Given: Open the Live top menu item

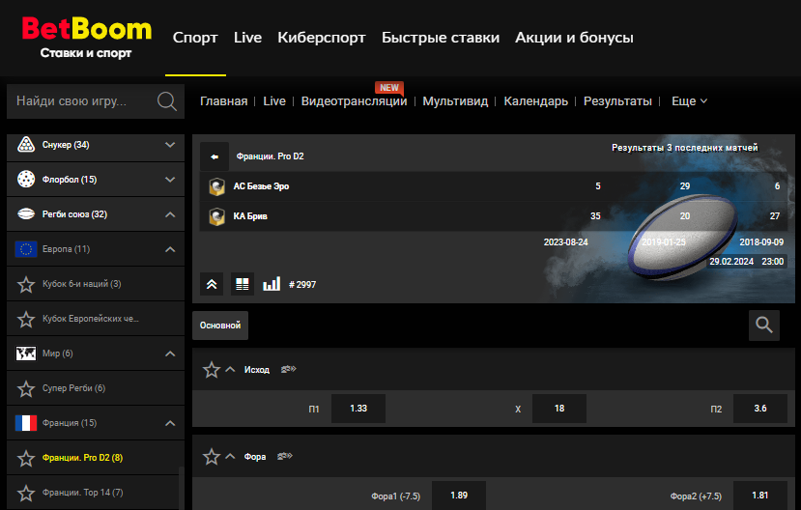Looking at the screenshot, I should 247,38.
